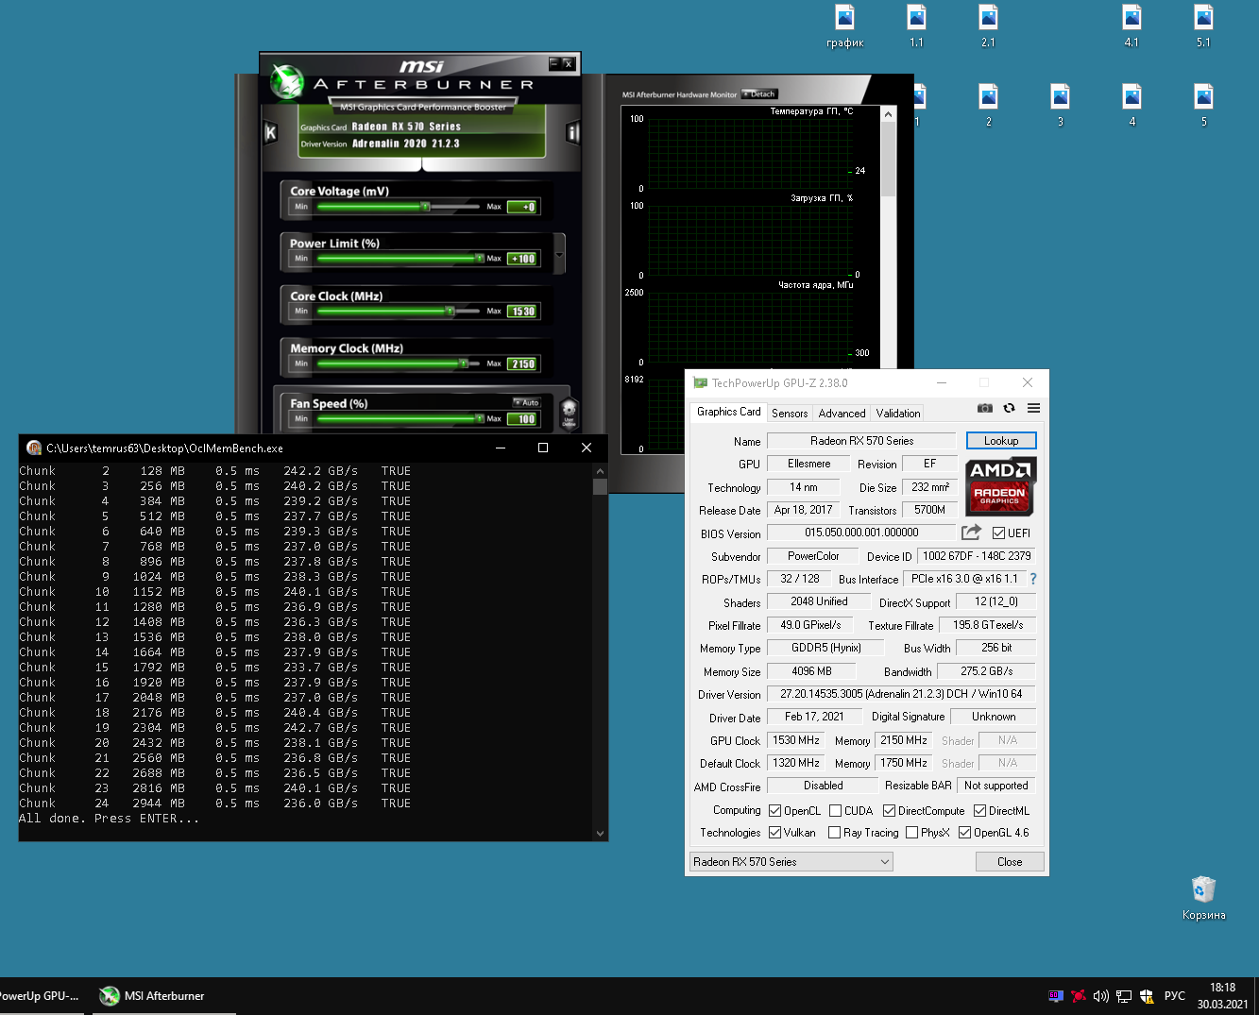Click Detach in Afterburner Hardware Monitor
This screenshot has height=1015, width=1259.
pos(759,93)
